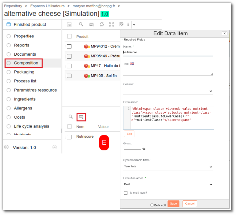This screenshot has width=236, height=215.
Task: Open the Documents section
Action: pyautogui.click(x=25, y=54)
